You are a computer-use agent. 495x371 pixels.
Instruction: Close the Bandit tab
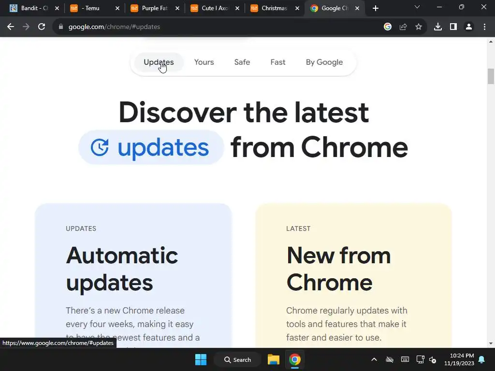[x=57, y=8]
